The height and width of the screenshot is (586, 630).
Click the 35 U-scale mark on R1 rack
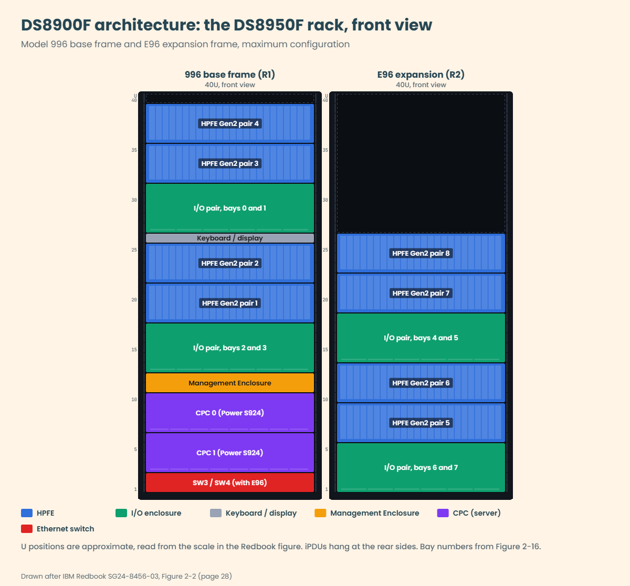point(134,150)
